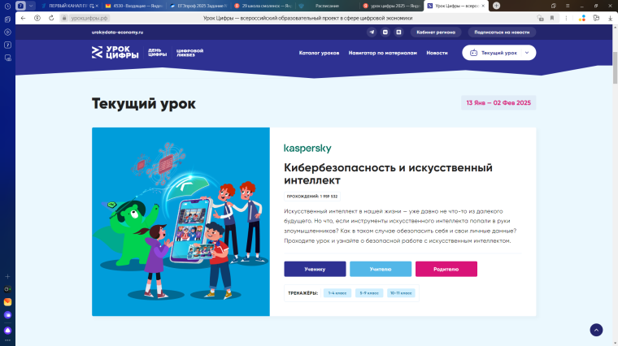Switch to the урок цифры 2025 Яндекс tab
Image resolution: width=618 pixels, height=346 pixels.
(391, 6)
